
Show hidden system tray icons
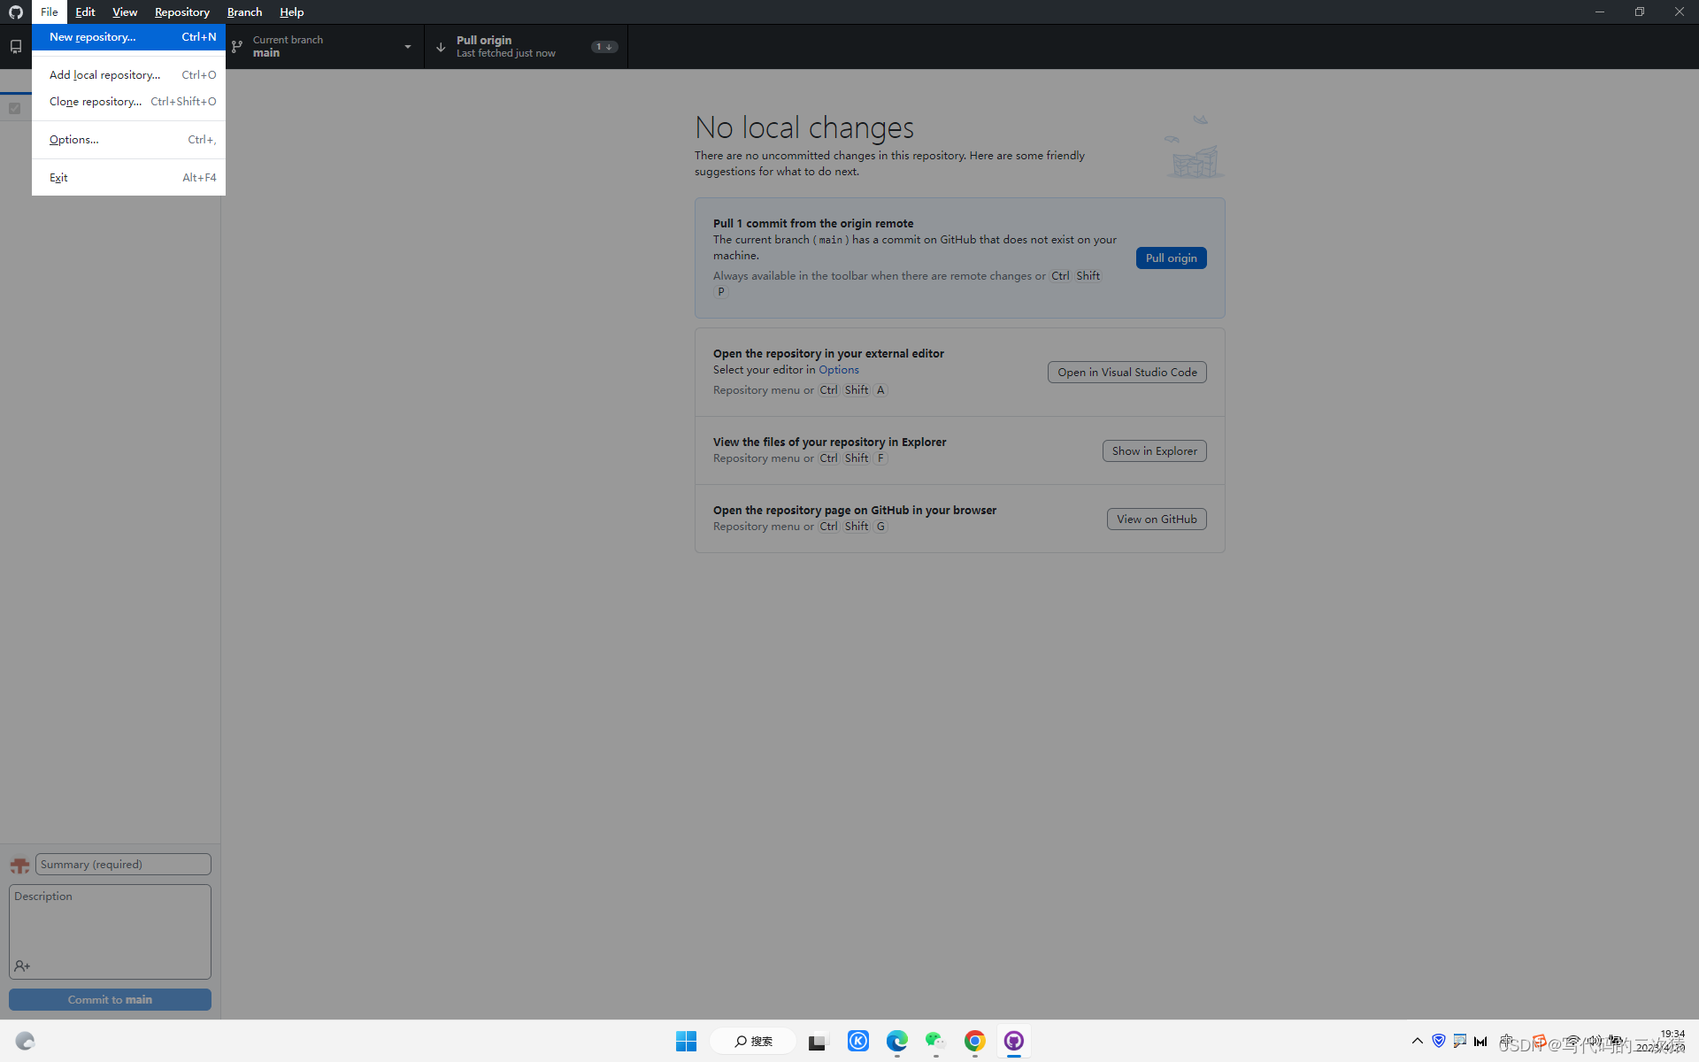(1417, 1041)
